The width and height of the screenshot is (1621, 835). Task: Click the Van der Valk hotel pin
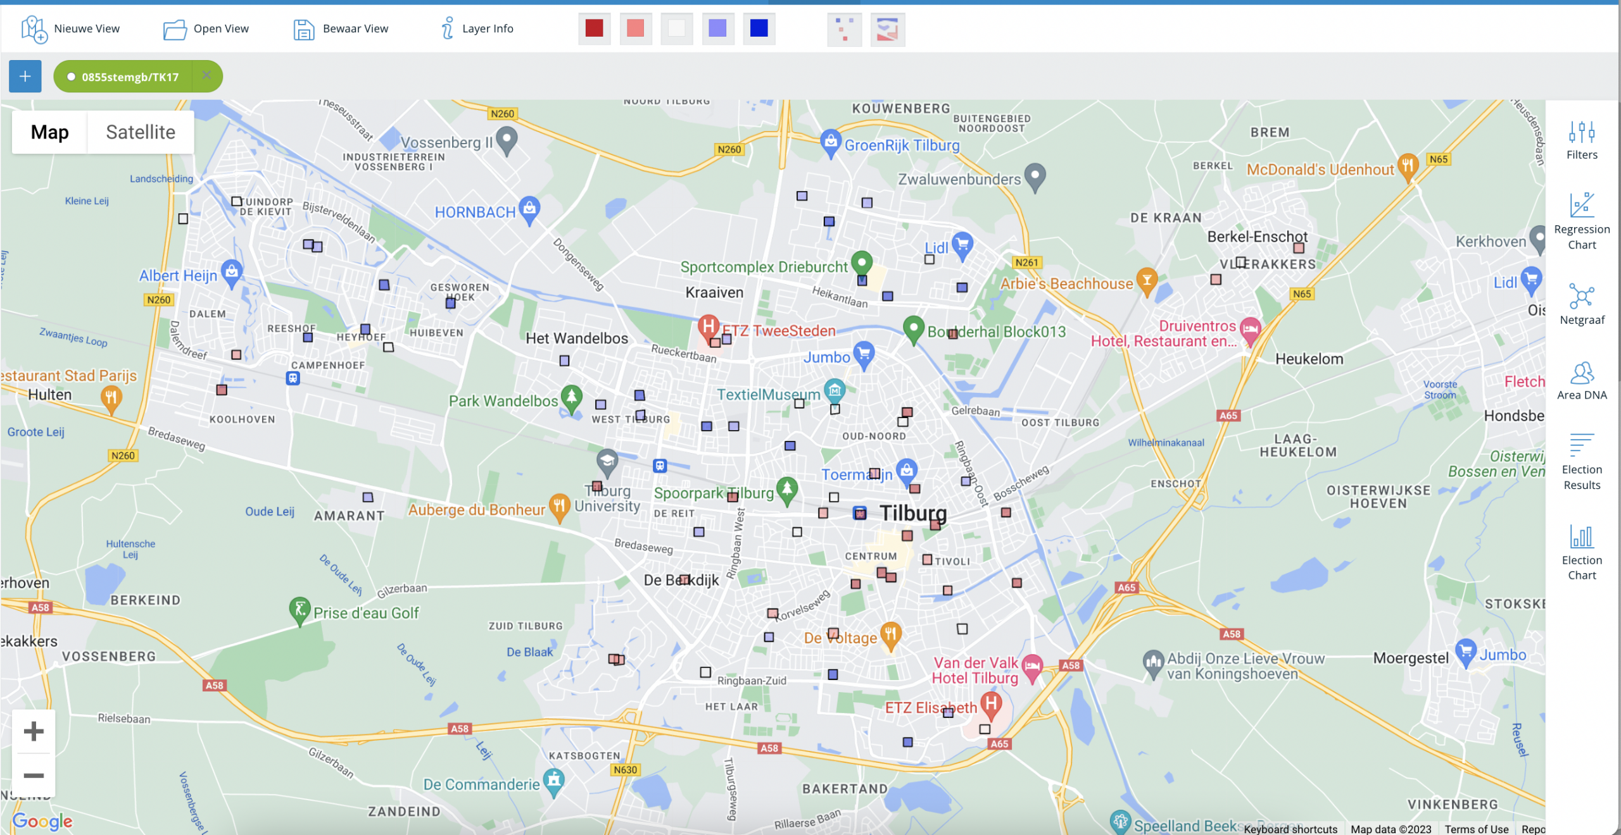pyautogui.click(x=1033, y=667)
